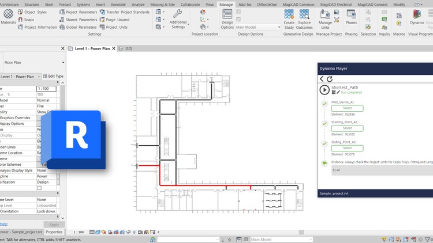Open Level 1 - Power Plan instance dropdown

tap(39, 77)
